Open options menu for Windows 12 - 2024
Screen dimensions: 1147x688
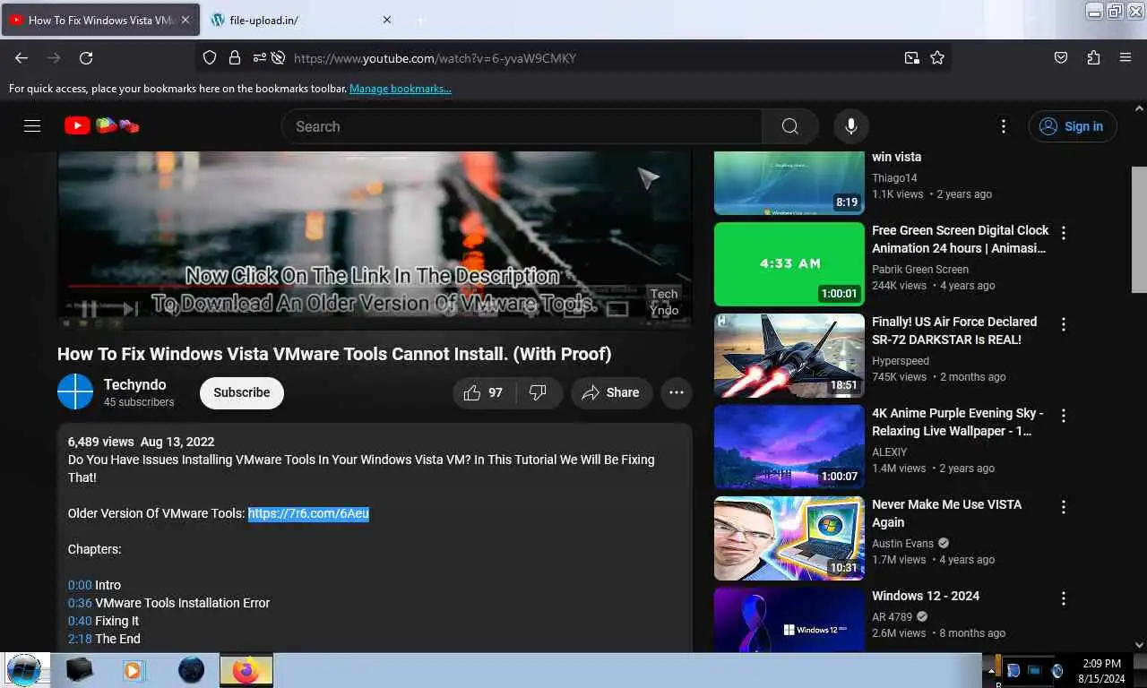click(x=1064, y=598)
